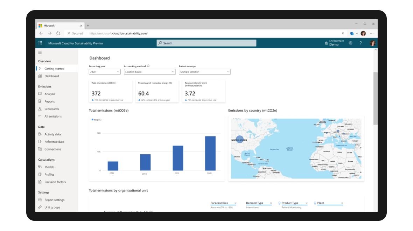Click the 2020 emissions bar
The width and height of the screenshot is (413, 231).
[210, 153]
